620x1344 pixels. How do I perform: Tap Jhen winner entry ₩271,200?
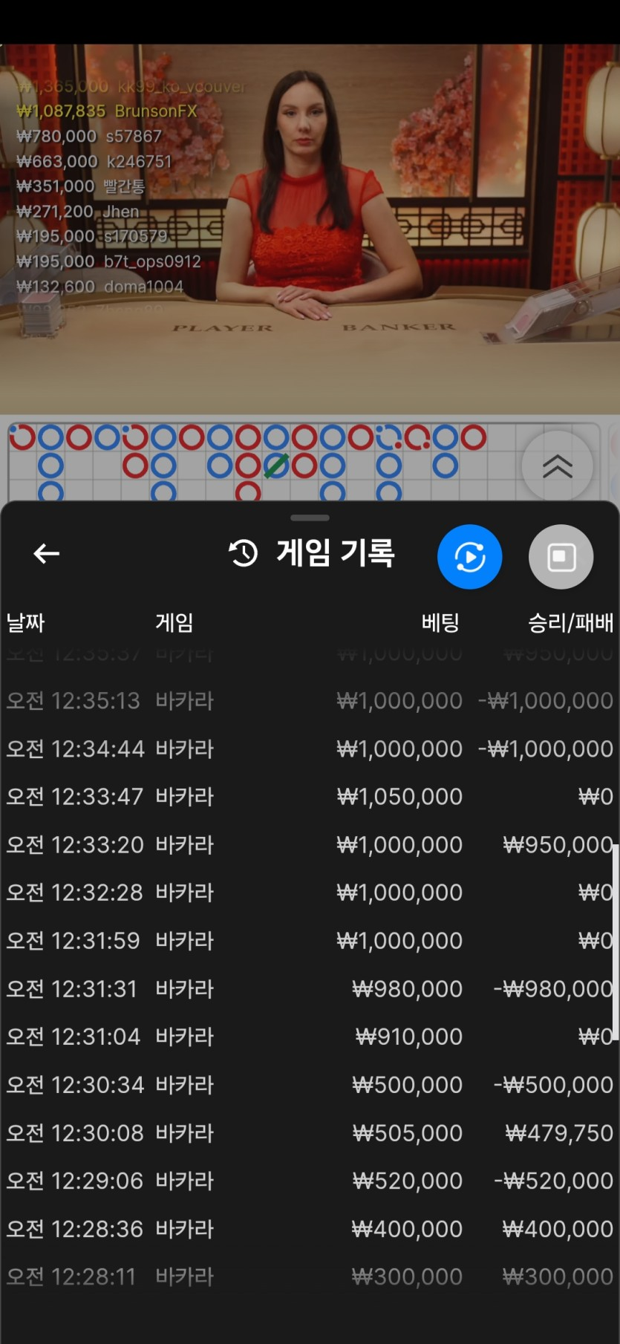[x=78, y=212]
